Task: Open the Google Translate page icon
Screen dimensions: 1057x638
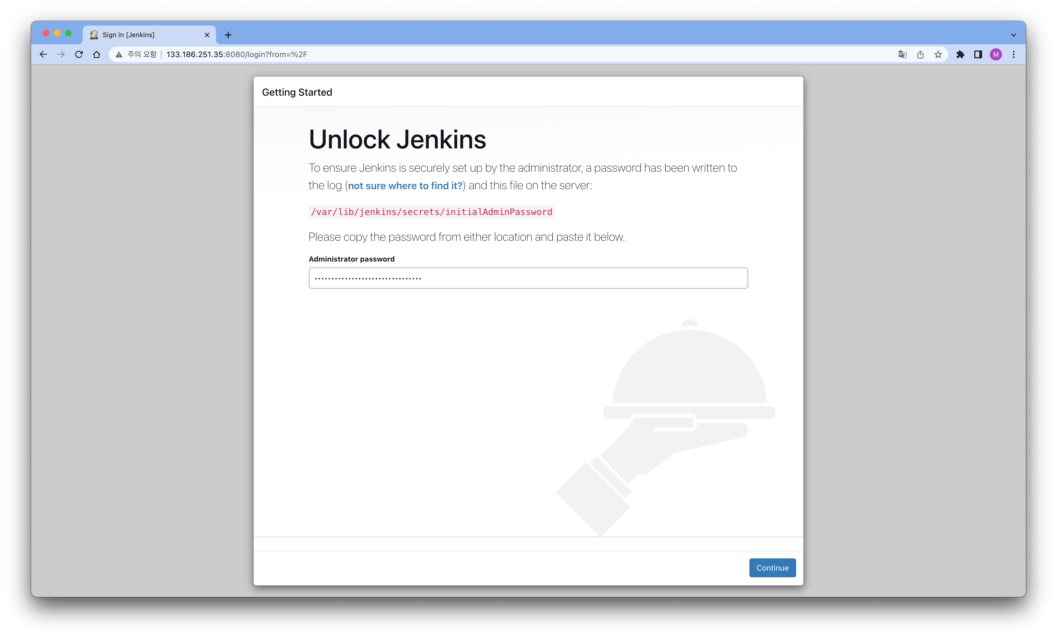Action: [x=903, y=54]
